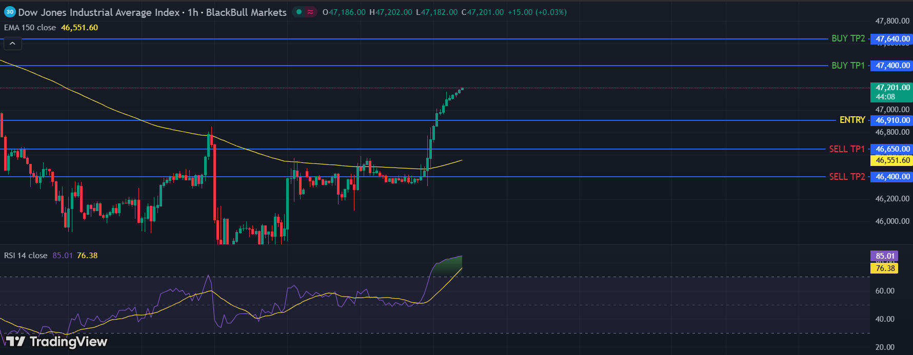Click the yellow 46,551.60 EMA axis label
Viewport: 913px width, 355px height.
892,160
